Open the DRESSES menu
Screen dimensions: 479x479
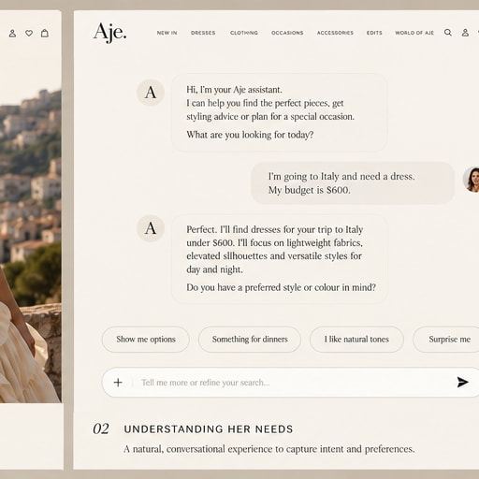tap(203, 33)
